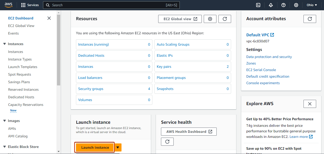
Task: Open the AWS home logo
Action: [x=8, y=5]
